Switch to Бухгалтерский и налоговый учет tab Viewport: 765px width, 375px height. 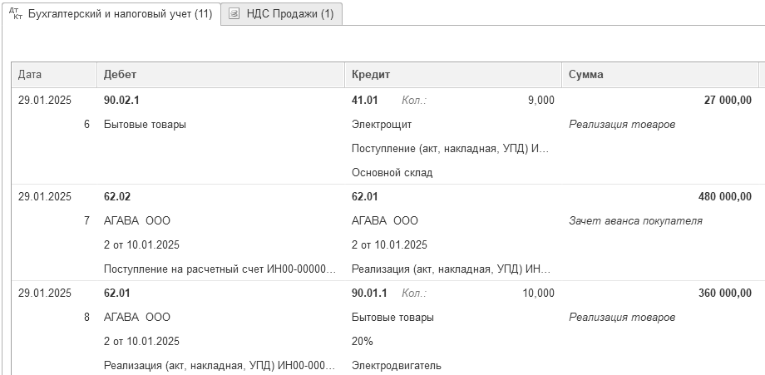[x=111, y=13]
